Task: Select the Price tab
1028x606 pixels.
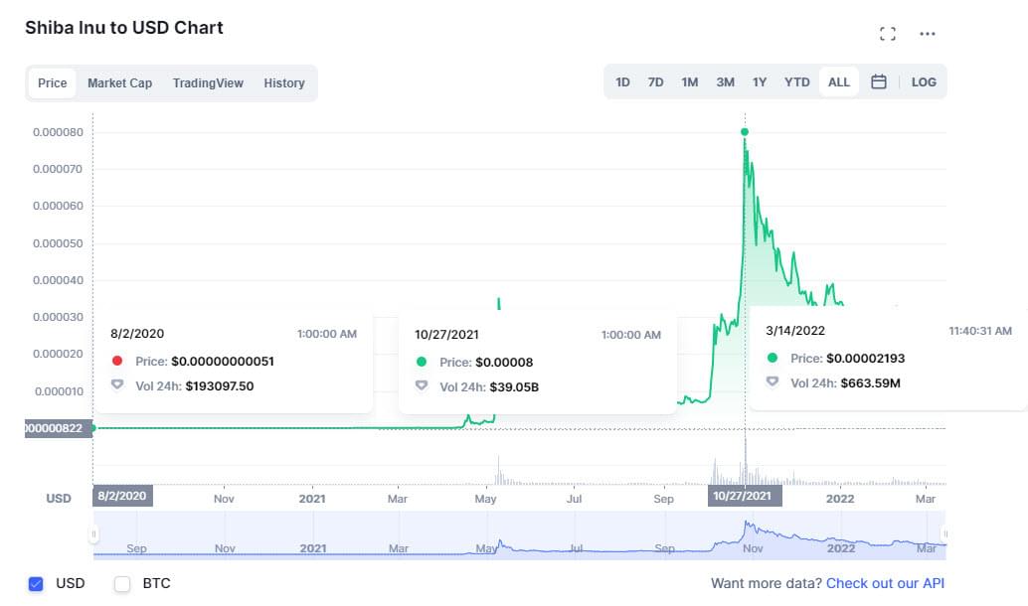Action: coord(52,83)
